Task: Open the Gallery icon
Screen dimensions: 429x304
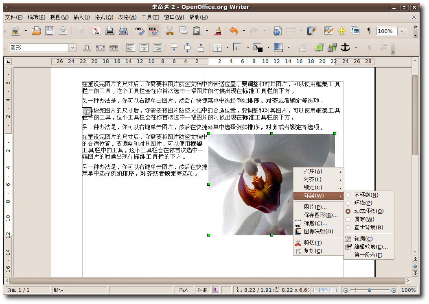Action: [355, 31]
